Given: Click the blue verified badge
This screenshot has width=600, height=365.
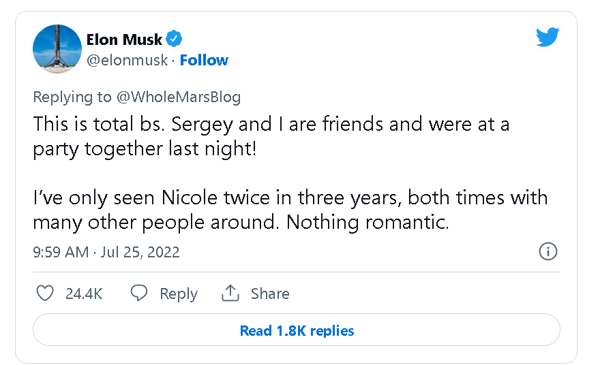Looking at the screenshot, I should pyautogui.click(x=175, y=39).
